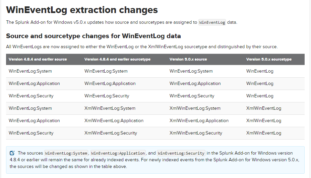Select XmlWinEventLog:Application in the earlier sourcetype column
Screen dimensions: 311x178
pyautogui.click(x=114, y=120)
